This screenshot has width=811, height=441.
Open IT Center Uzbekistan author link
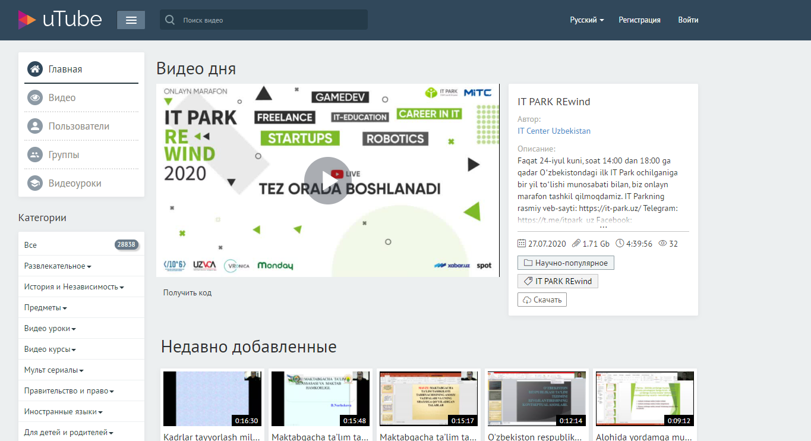pyautogui.click(x=554, y=131)
